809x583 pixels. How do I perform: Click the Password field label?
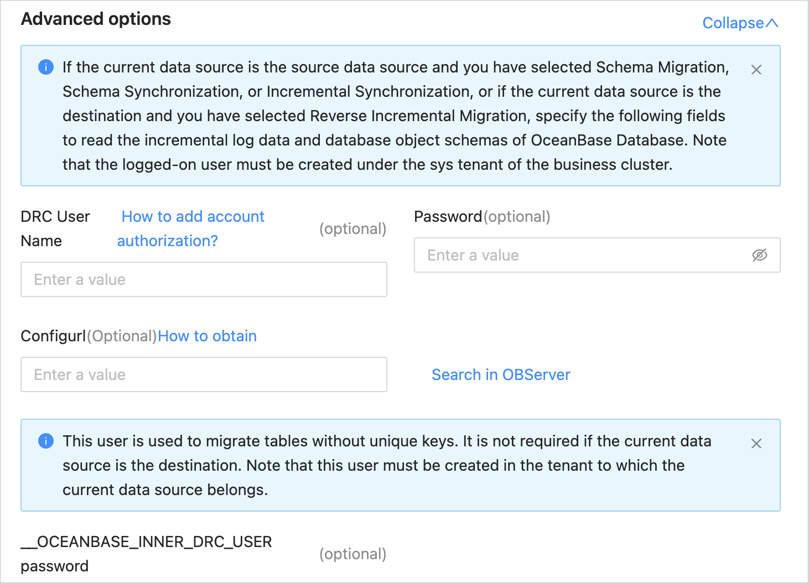[448, 217]
